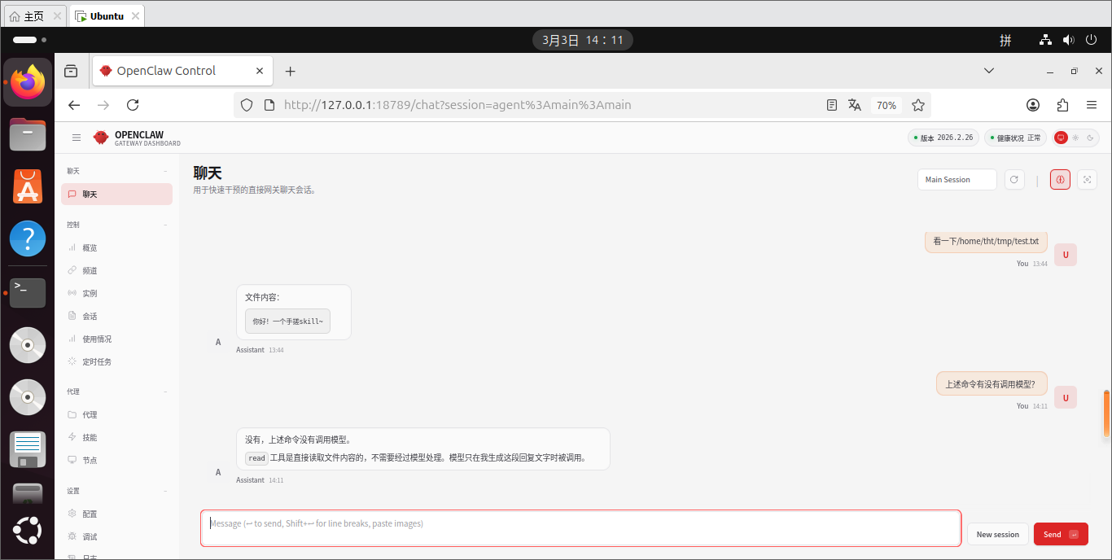The width and height of the screenshot is (1112, 560).
Task: Click the refresh chat icon beside Main Session
Action: click(1014, 180)
